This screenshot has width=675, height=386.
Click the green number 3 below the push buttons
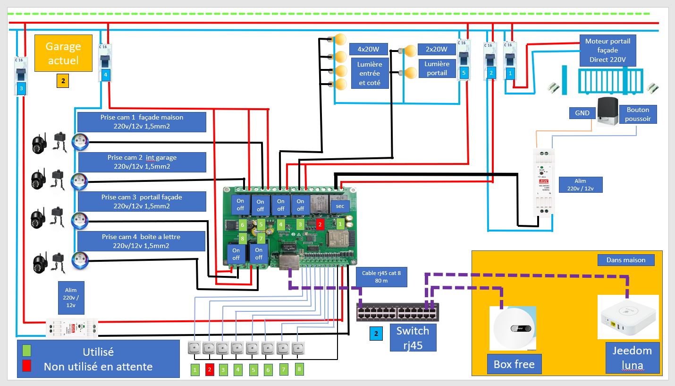(x=223, y=370)
